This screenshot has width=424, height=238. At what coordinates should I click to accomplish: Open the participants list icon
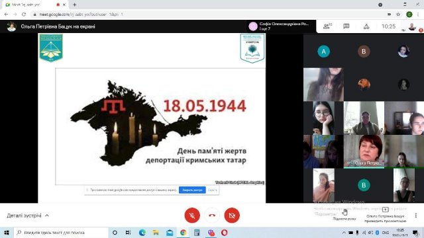coord(327,26)
